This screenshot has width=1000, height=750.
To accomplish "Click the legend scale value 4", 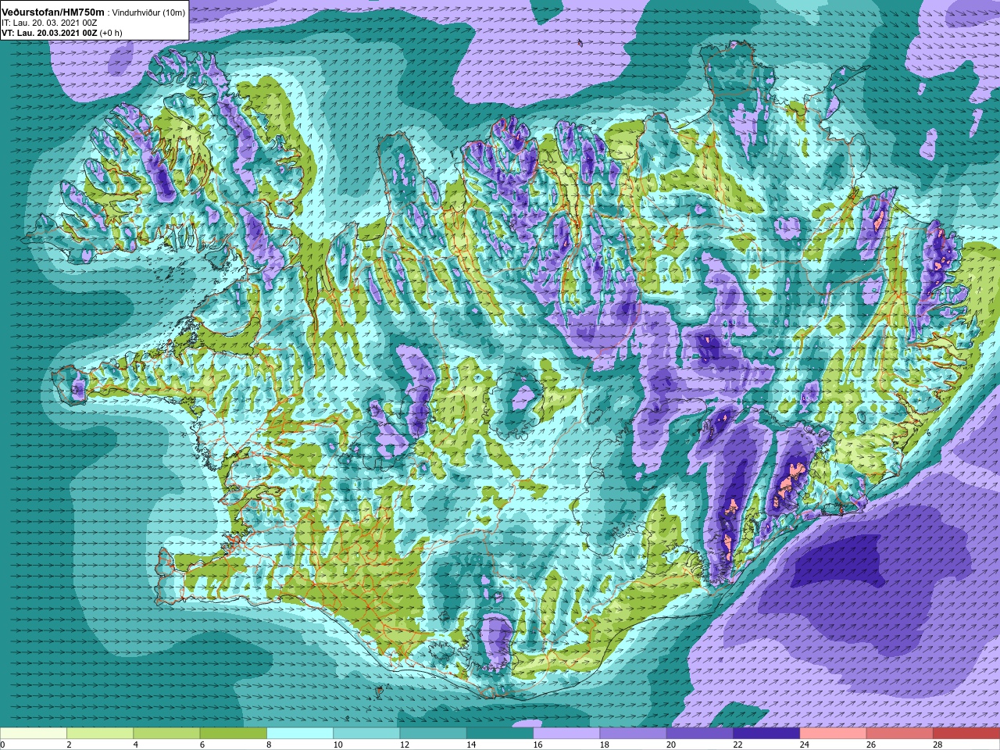I will click(x=136, y=745).
